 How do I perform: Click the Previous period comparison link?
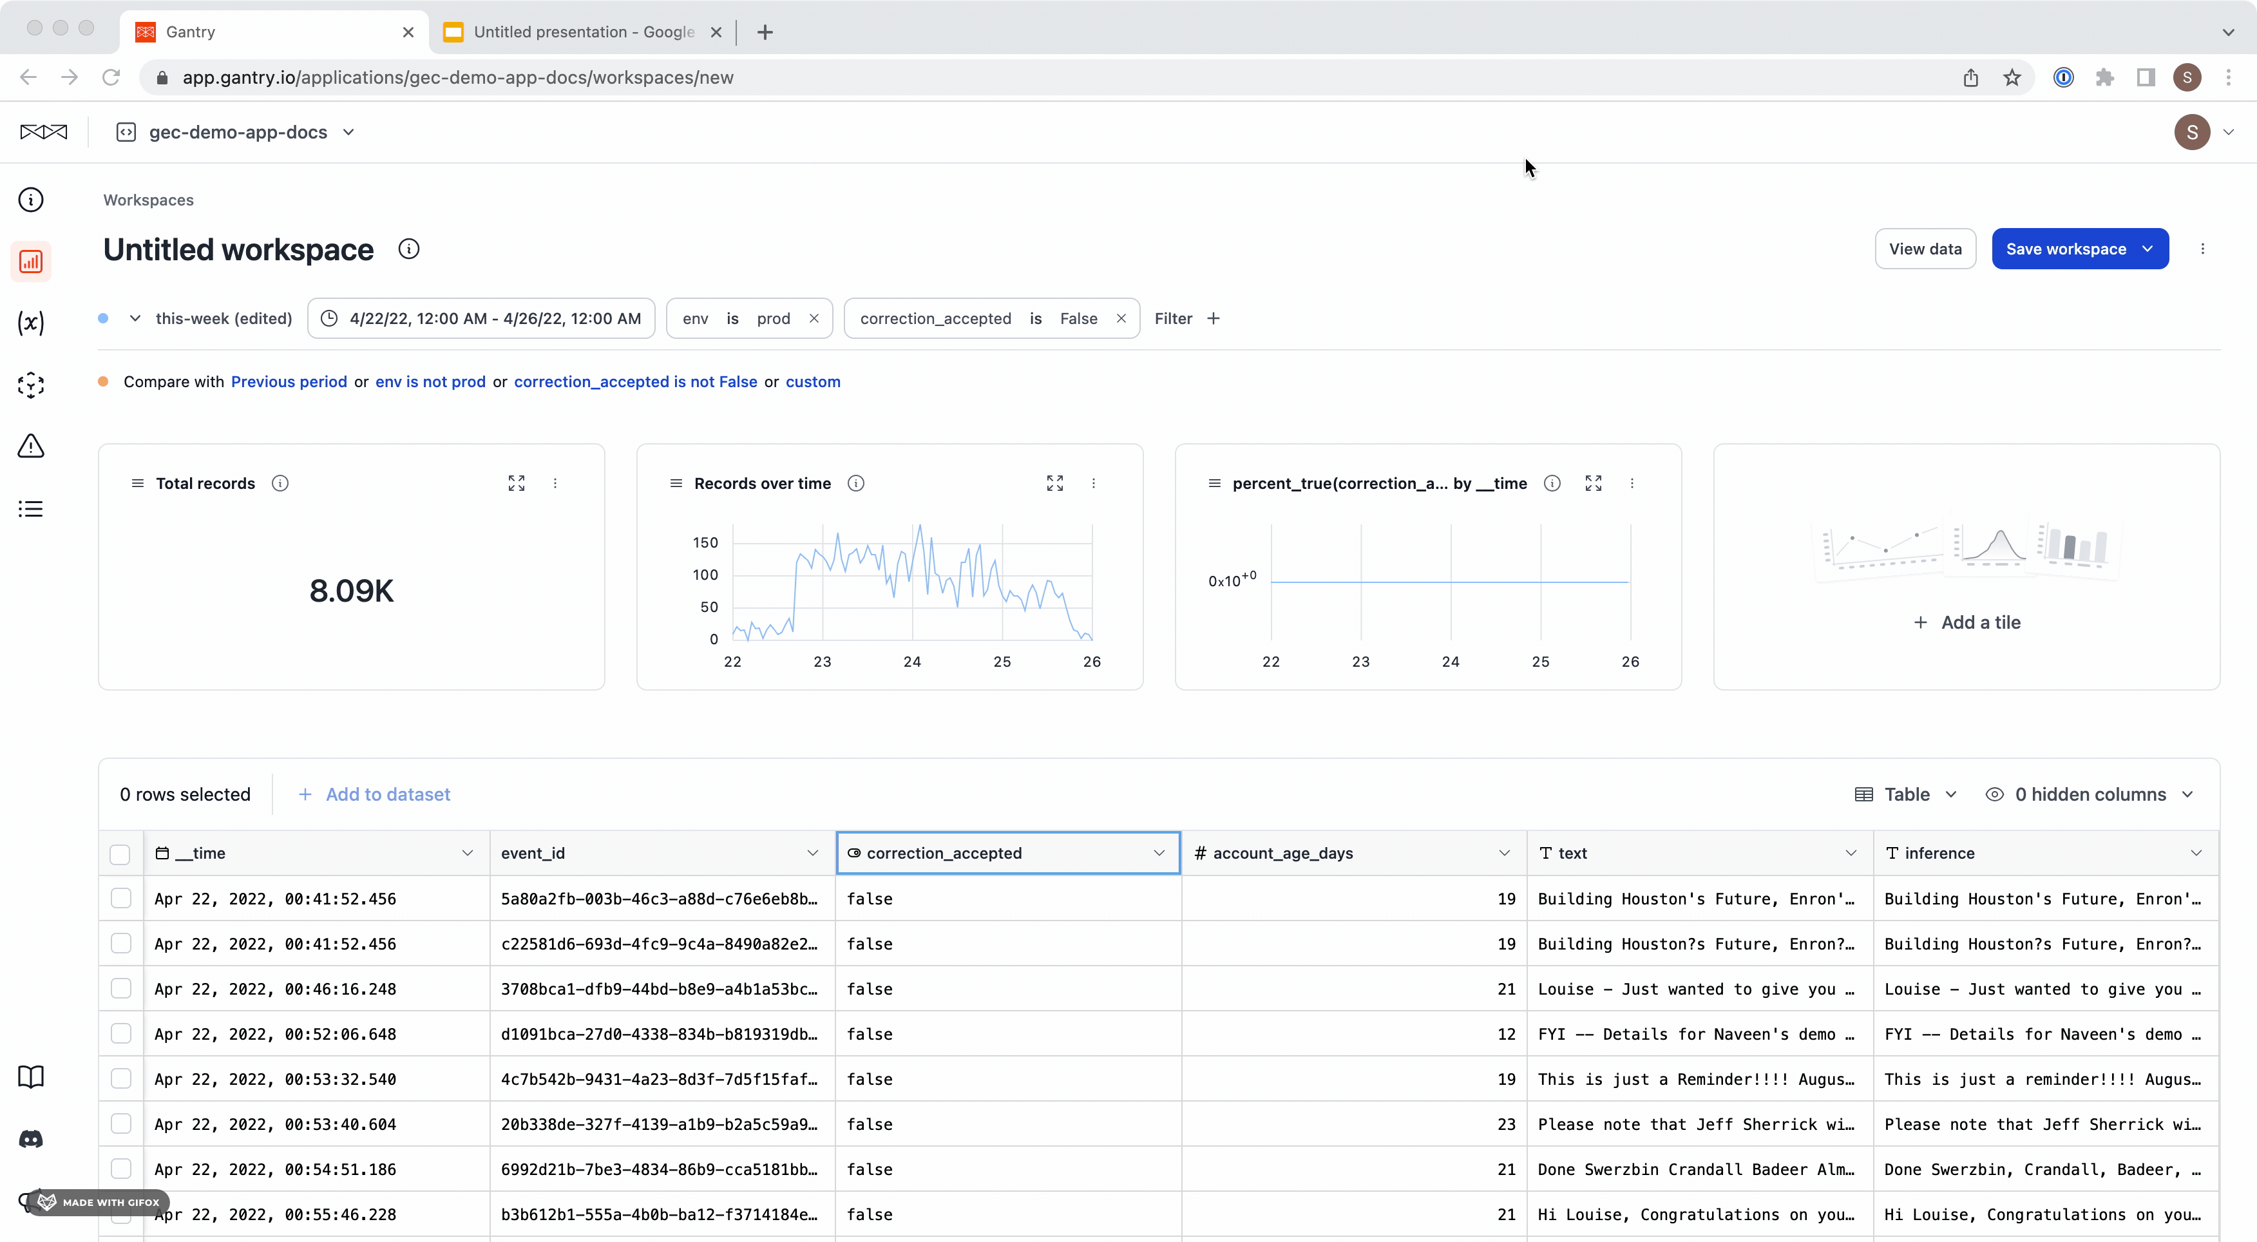tap(289, 381)
